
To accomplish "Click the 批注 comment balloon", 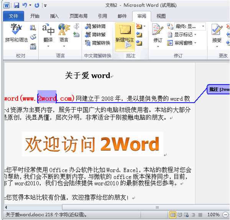I will [x=218, y=89].
